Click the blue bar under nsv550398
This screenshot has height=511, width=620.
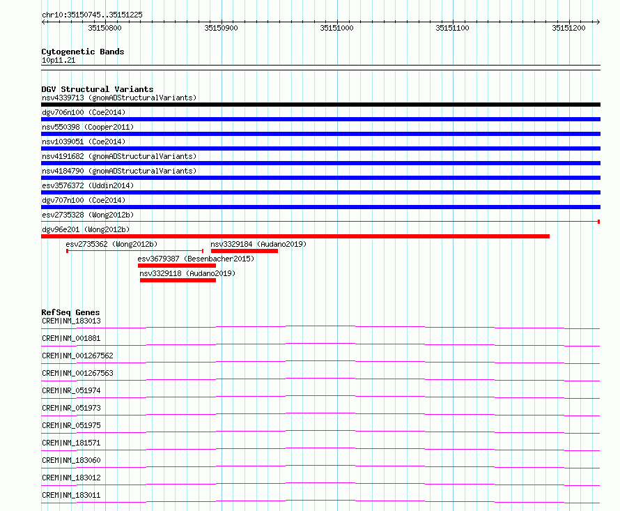(x=320, y=134)
